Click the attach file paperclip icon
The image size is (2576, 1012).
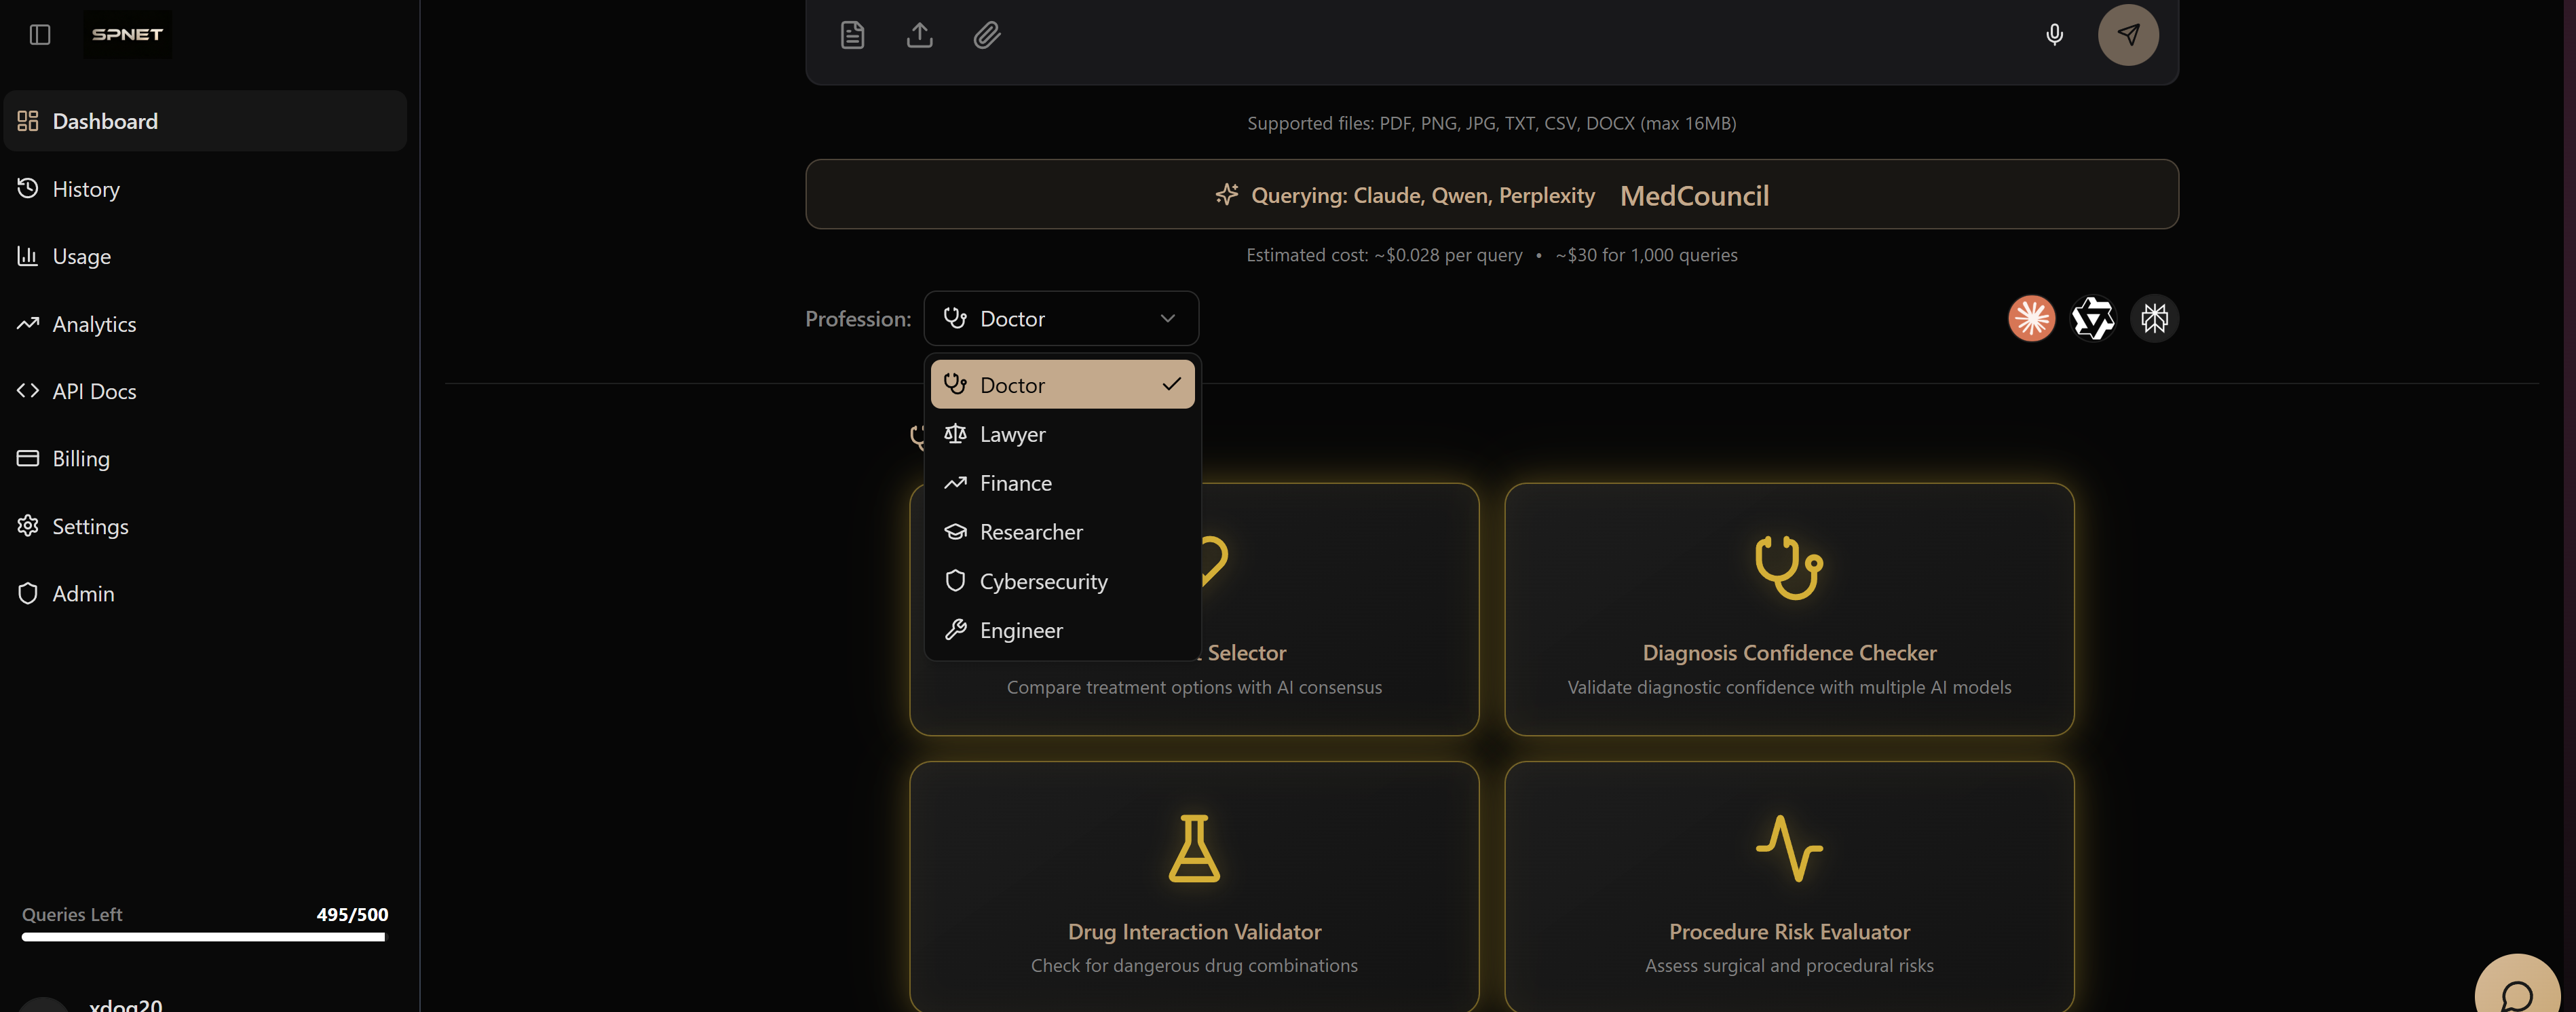point(987,34)
